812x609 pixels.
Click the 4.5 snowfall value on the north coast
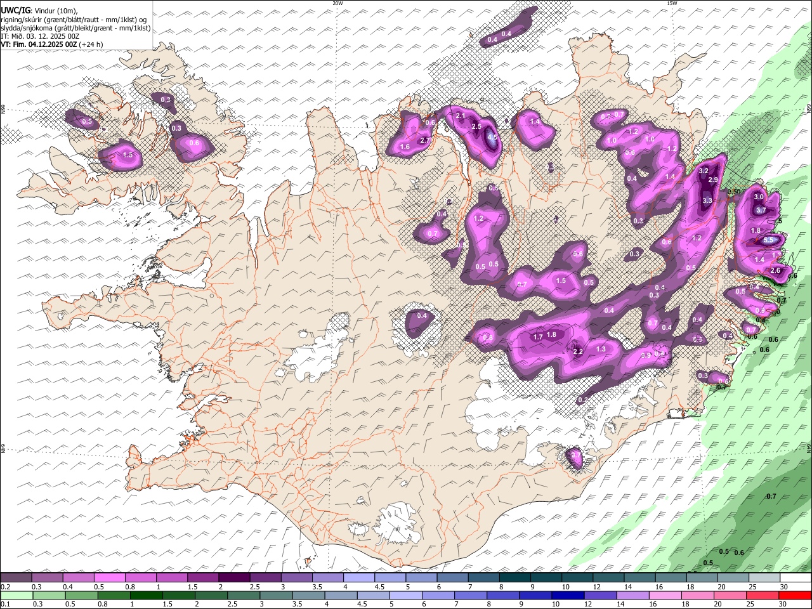tap(493, 136)
